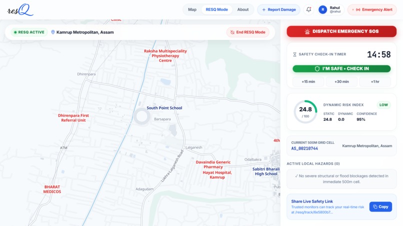Image resolution: width=403 pixels, height=226 pixels.
Task: Click the Odalbakra map label
Action: [253, 160]
